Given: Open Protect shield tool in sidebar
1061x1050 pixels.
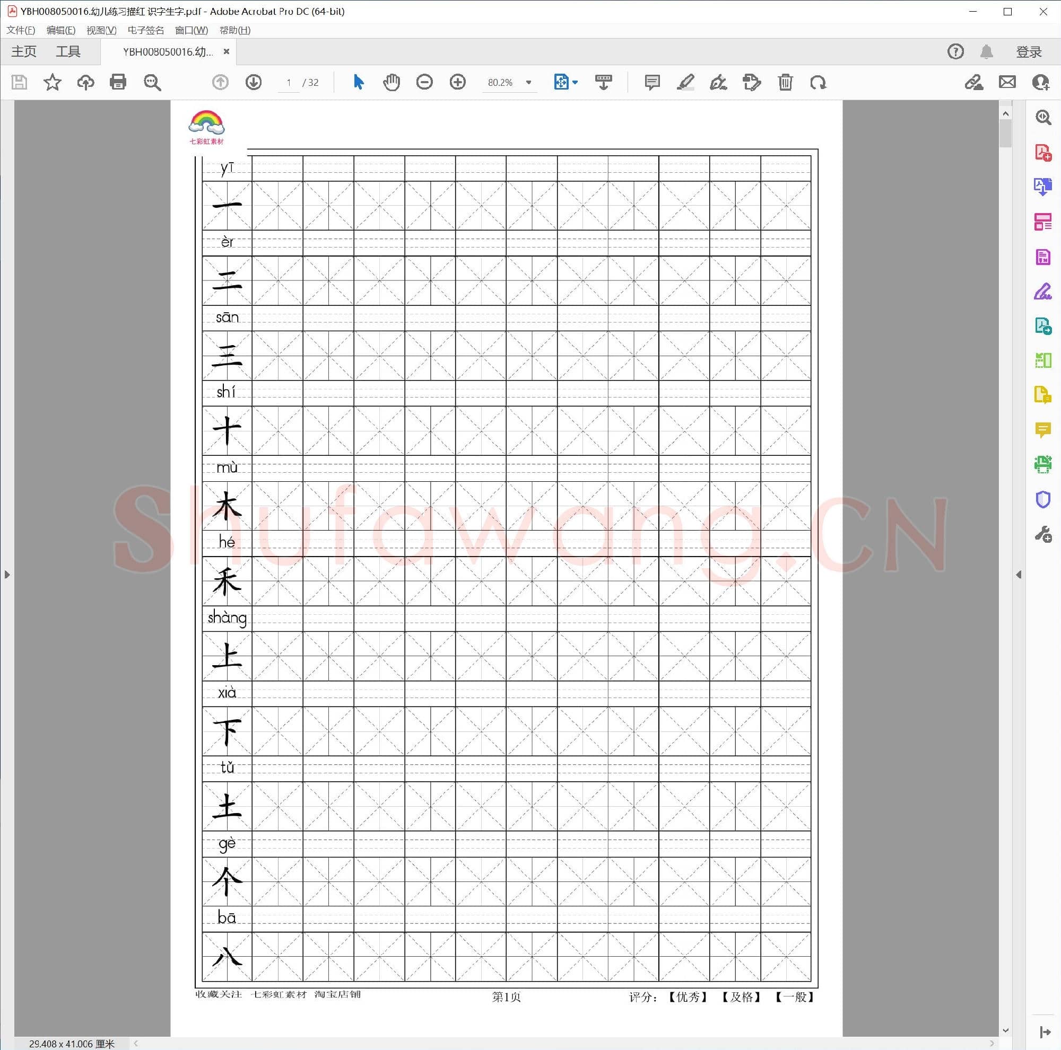Looking at the screenshot, I should (x=1042, y=499).
